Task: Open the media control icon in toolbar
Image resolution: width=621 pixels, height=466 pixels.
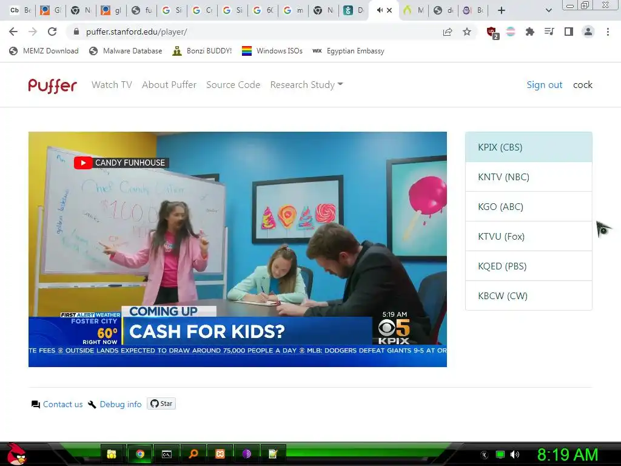Action: (x=549, y=32)
